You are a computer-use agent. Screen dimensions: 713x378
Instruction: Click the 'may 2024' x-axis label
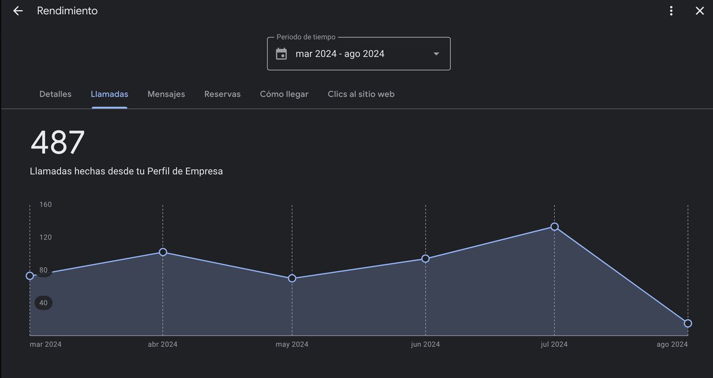click(x=292, y=344)
